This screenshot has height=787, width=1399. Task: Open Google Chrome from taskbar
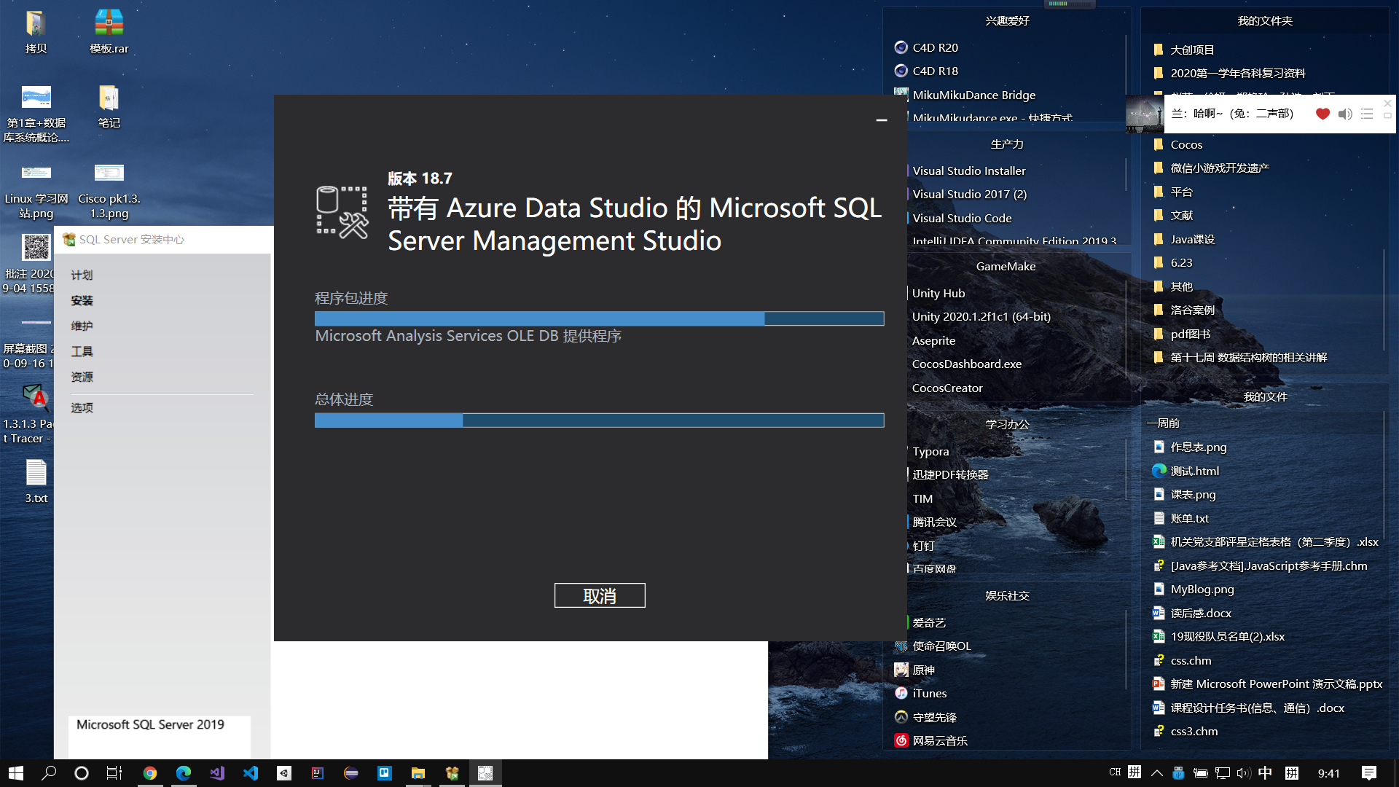(150, 772)
